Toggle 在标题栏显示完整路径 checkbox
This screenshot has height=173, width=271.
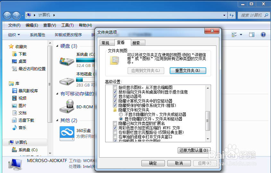[115, 132]
